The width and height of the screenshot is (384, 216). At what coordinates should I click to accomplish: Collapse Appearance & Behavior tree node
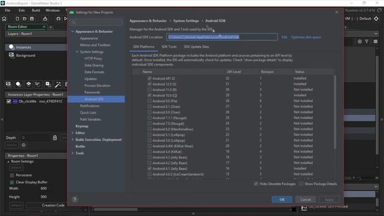tap(73, 31)
